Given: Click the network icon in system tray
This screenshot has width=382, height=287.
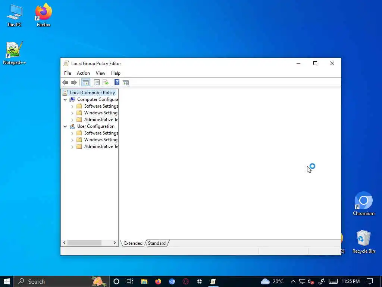Looking at the screenshot, I should (302, 281).
